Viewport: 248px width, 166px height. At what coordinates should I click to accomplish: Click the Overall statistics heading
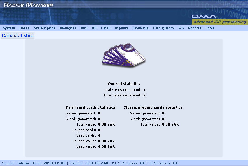[x=124, y=84]
